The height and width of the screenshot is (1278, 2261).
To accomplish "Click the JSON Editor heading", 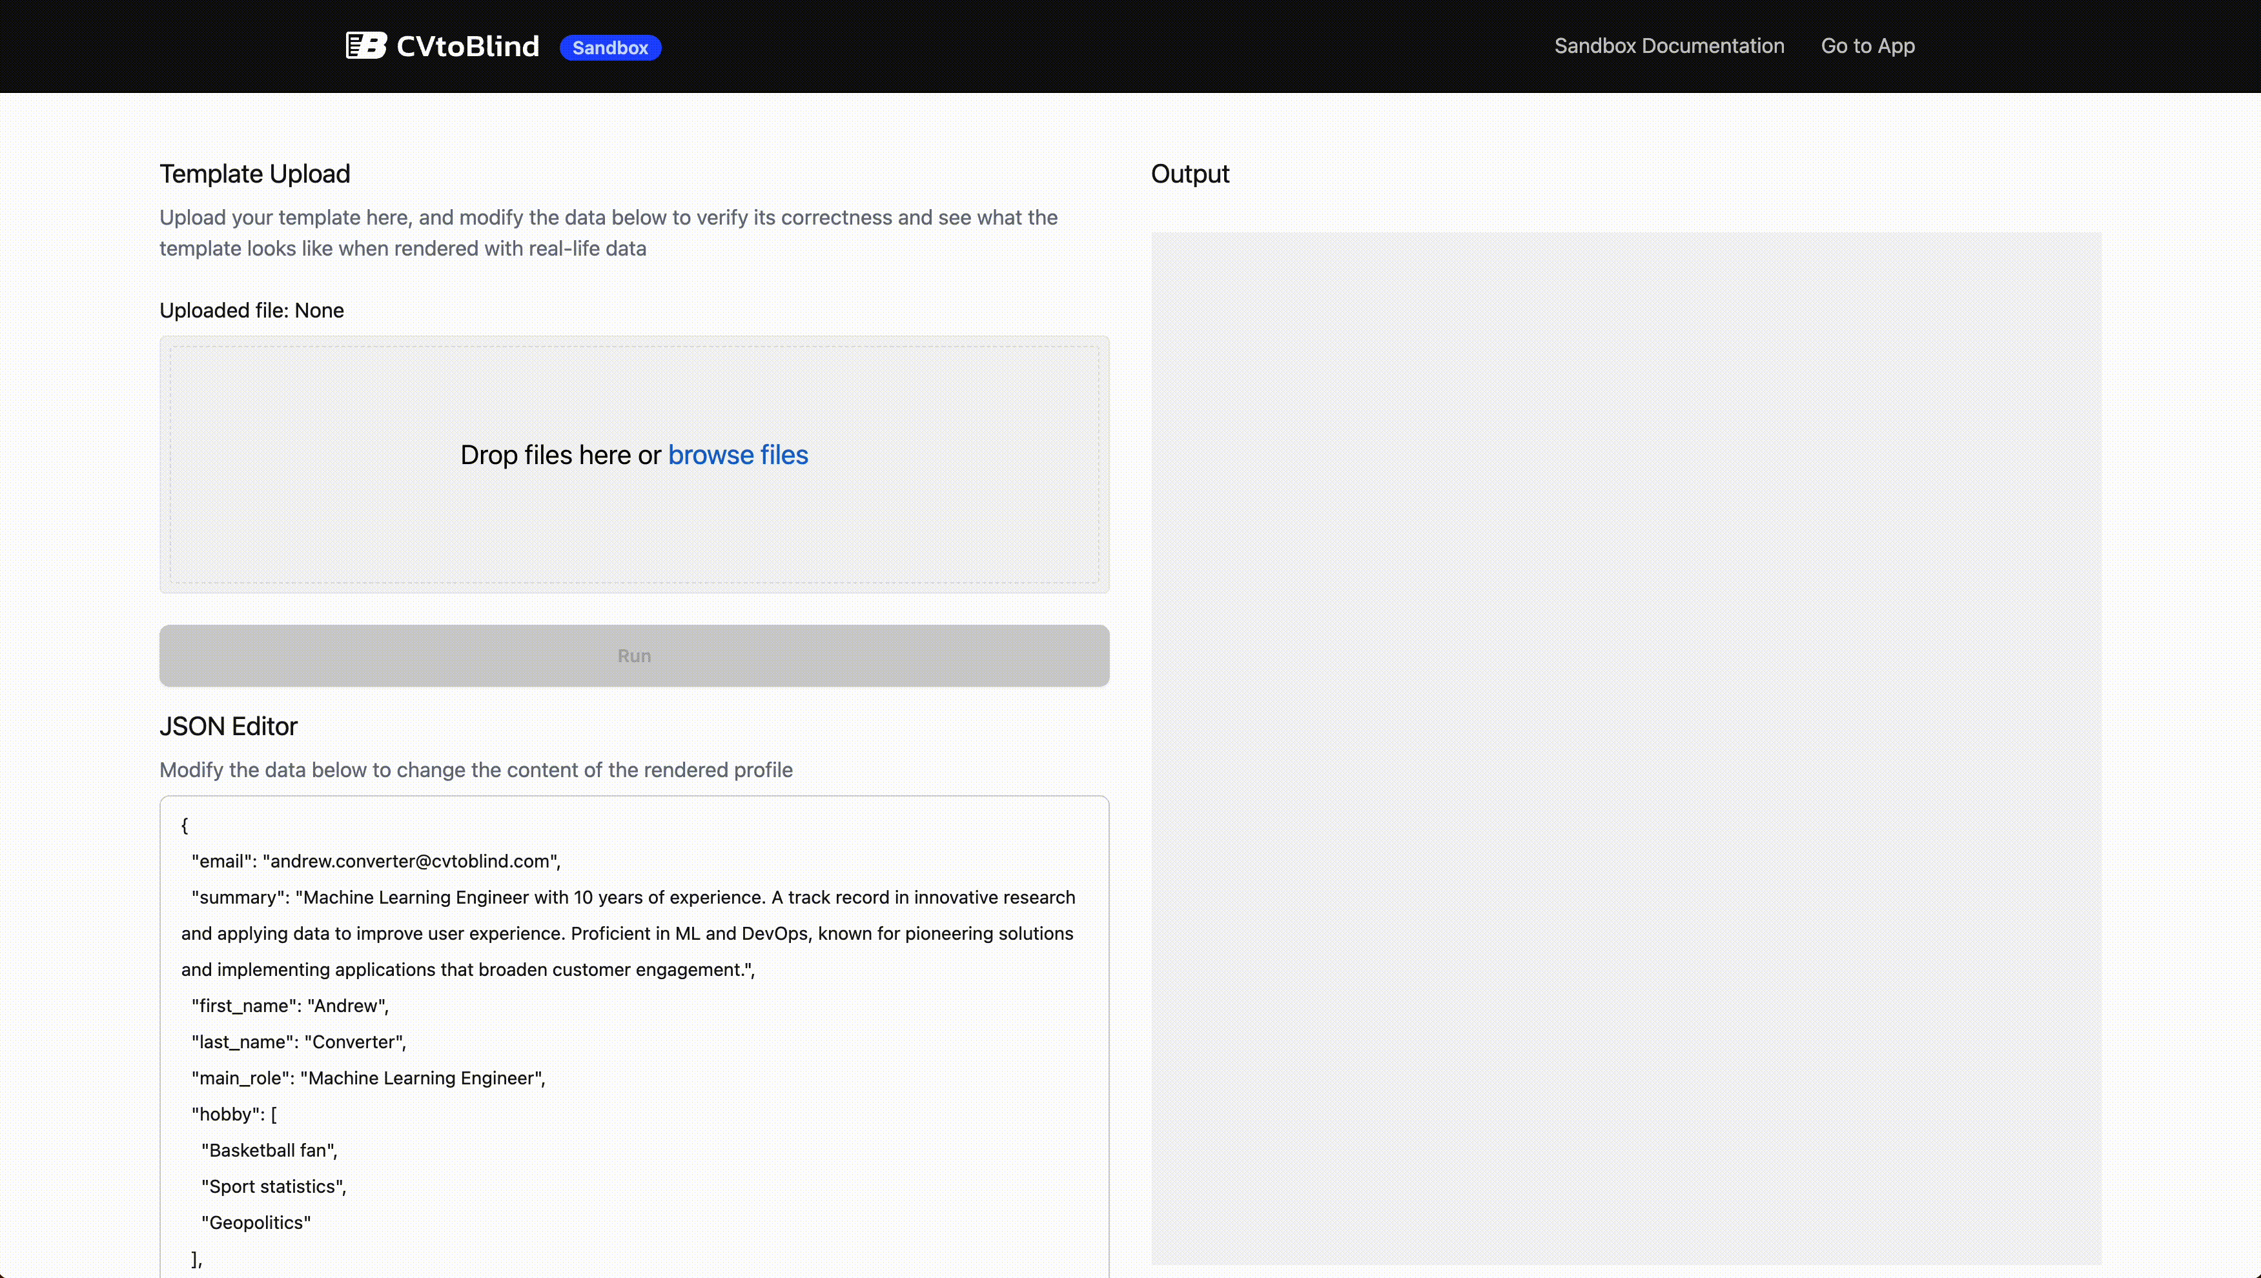I will (x=228, y=726).
